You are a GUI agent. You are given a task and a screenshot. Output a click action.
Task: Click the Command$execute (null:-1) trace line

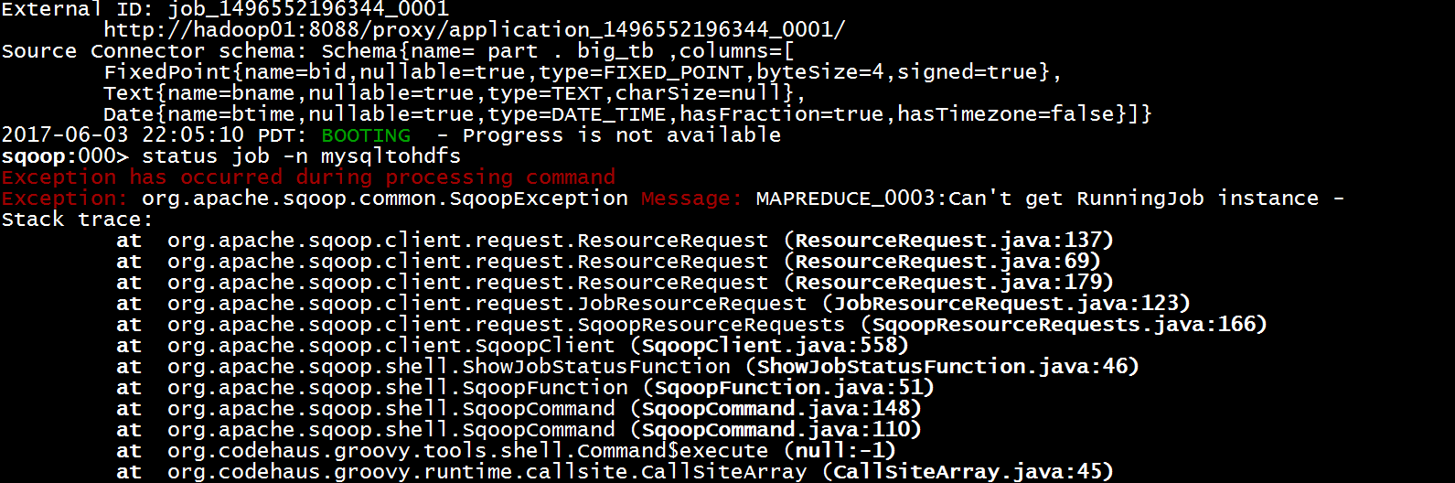click(506, 451)
